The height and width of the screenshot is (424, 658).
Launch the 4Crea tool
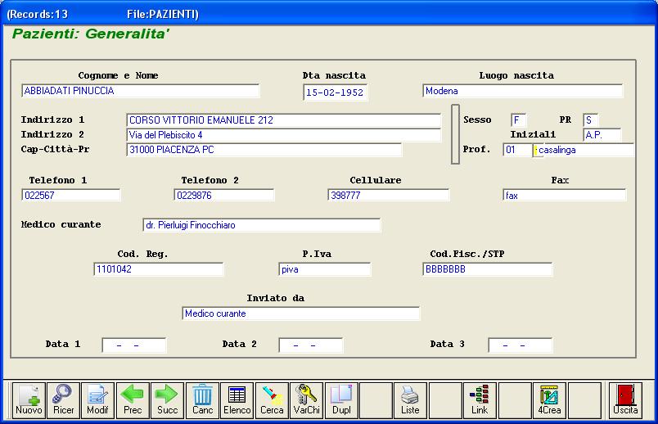[x=549, y=400]
